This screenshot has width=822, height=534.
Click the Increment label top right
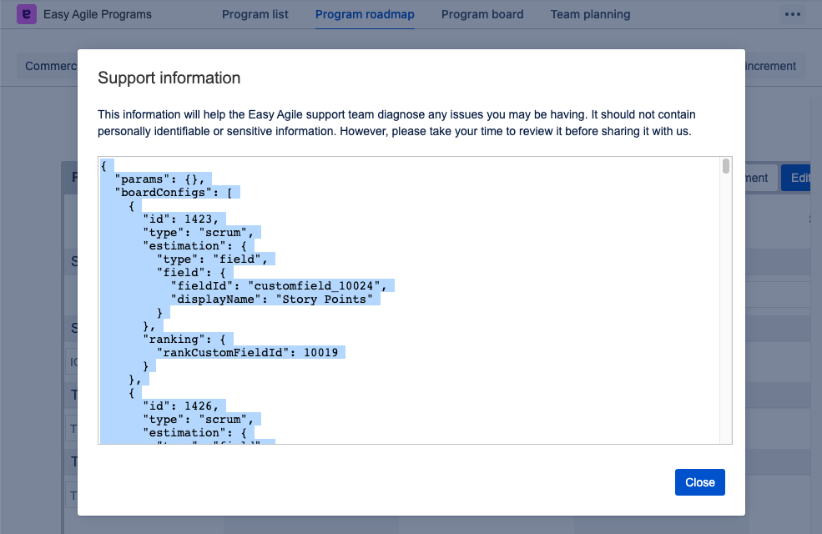coord(769,66)
